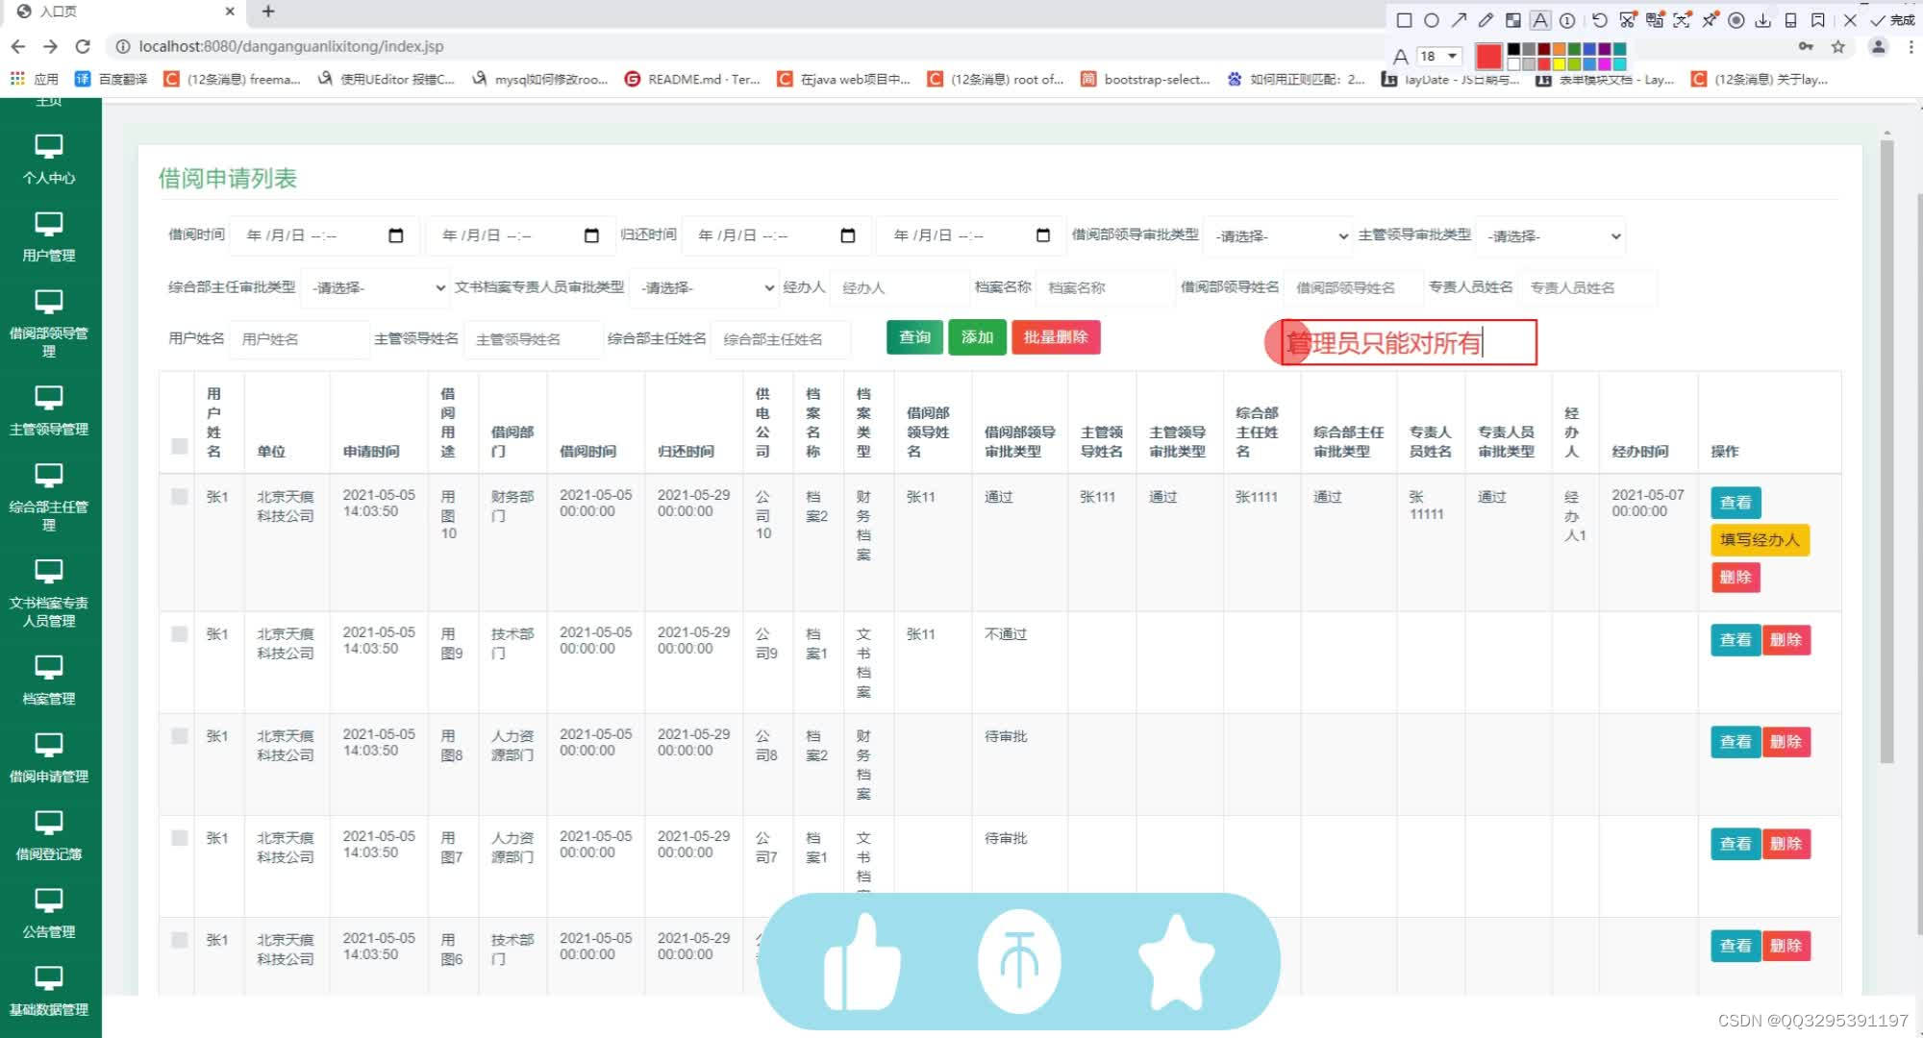Start screen recording from capture toolbar
1923x1038 pixels.
1736,20
